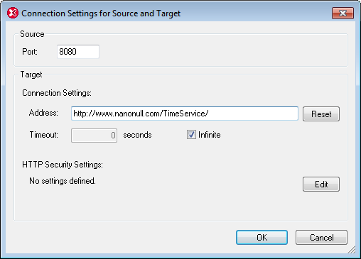Click into the target Address field
This screenshot has height=259, width=361.
185,114
